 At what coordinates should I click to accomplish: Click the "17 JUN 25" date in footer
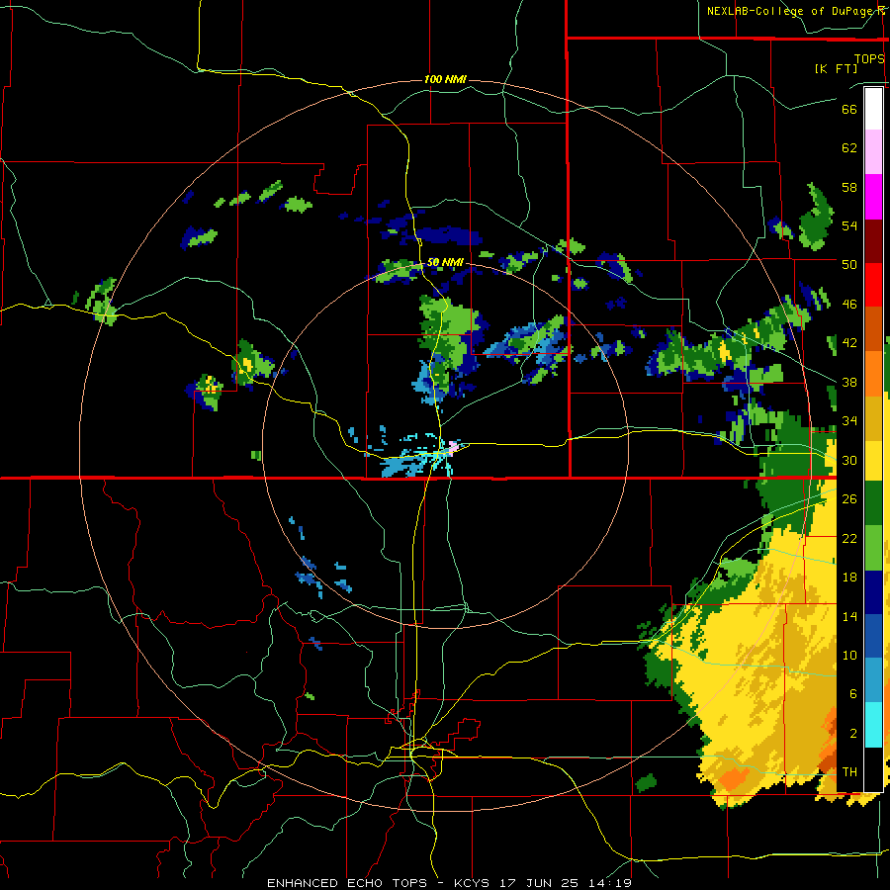[539, 883]
